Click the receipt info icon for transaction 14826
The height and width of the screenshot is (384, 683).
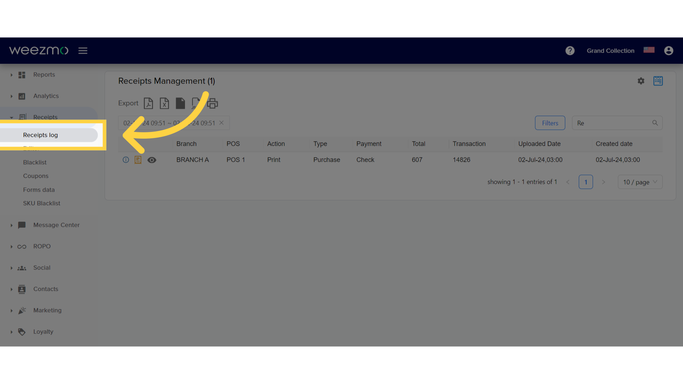point(125,159)
